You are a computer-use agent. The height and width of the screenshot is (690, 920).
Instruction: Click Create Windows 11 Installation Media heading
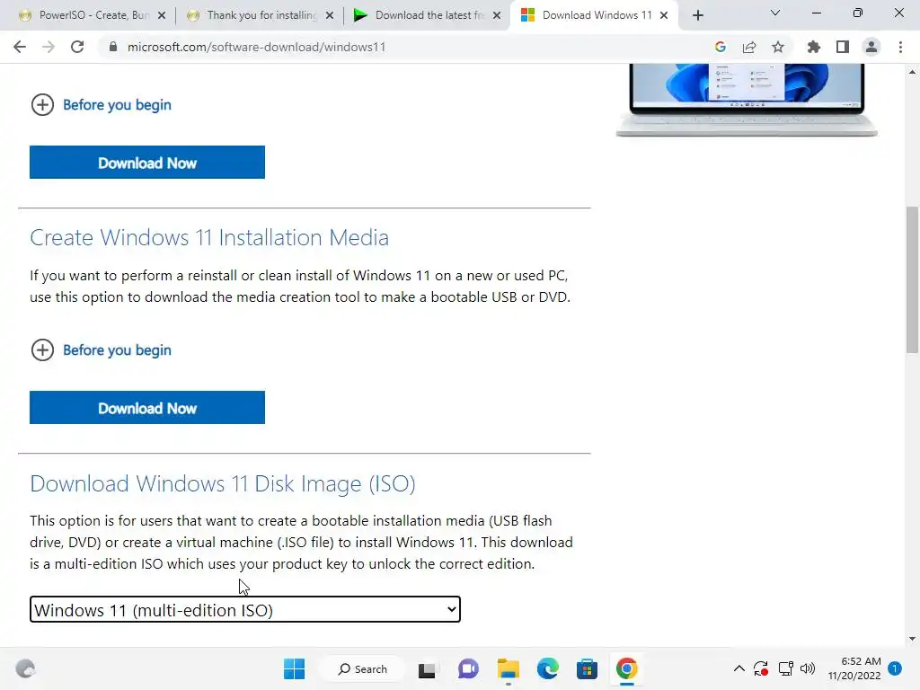209,237
